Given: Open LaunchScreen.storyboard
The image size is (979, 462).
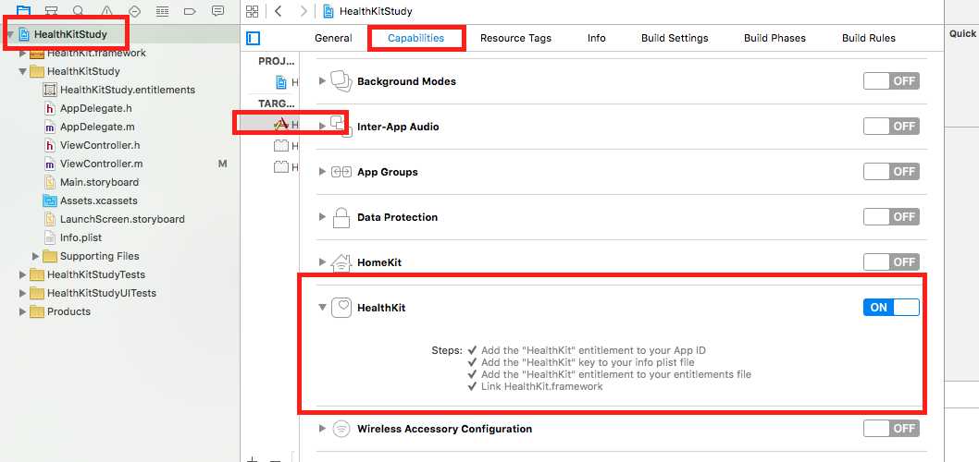Looking at the screenshot, I should click(122, 219).
